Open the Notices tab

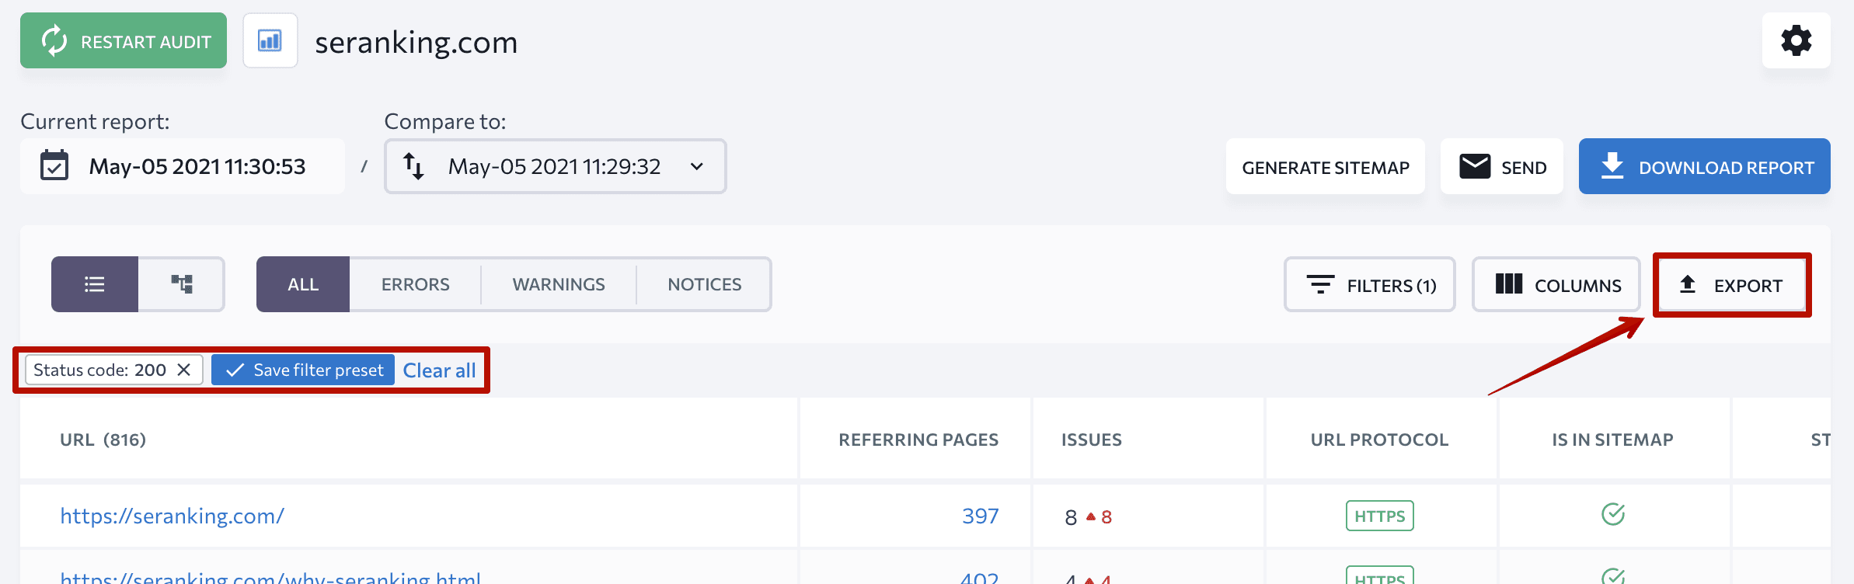(704, 284)
